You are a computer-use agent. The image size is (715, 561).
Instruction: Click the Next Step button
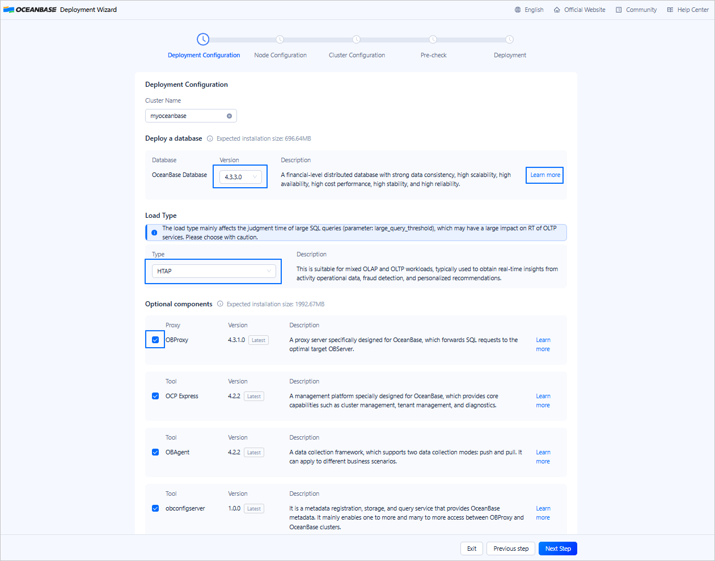[557, 549]
